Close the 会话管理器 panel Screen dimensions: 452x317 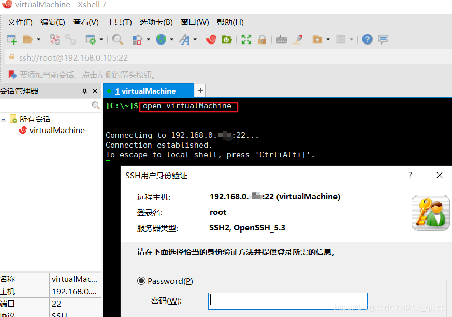point(95,91)
